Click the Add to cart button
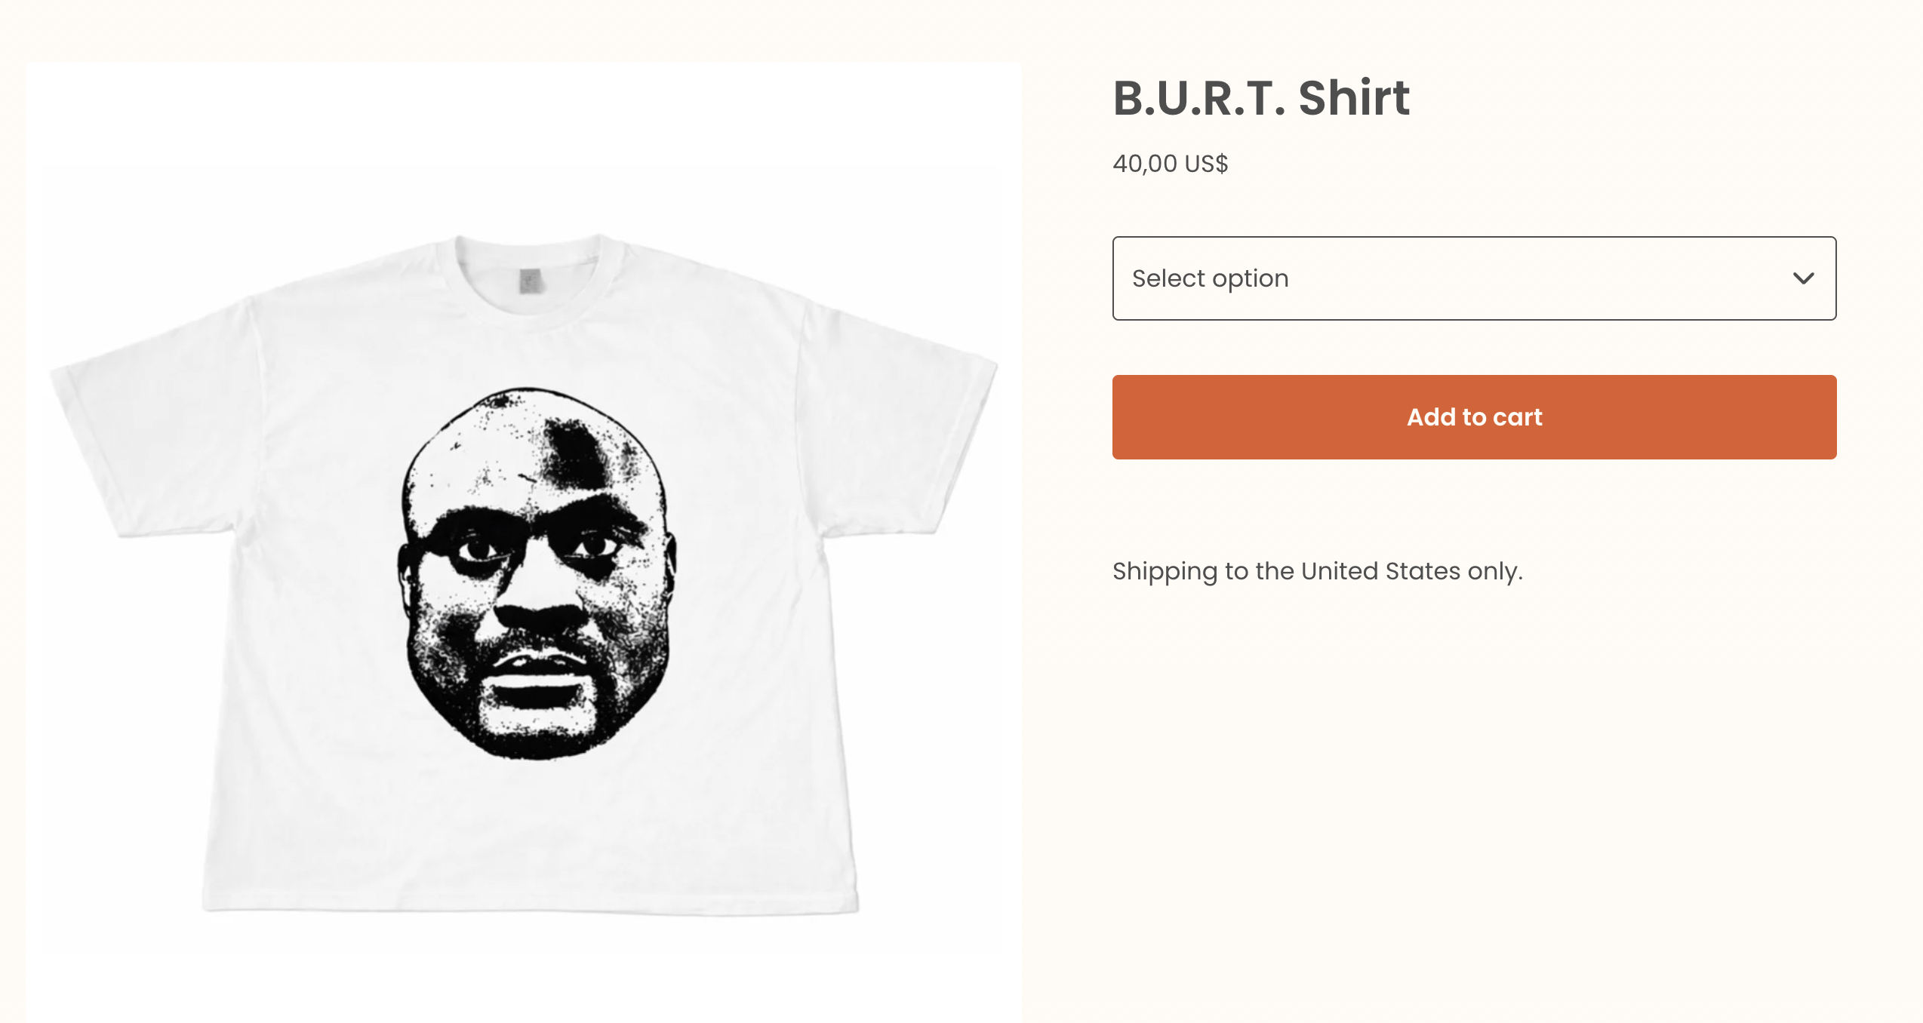 coord(1474,417)
